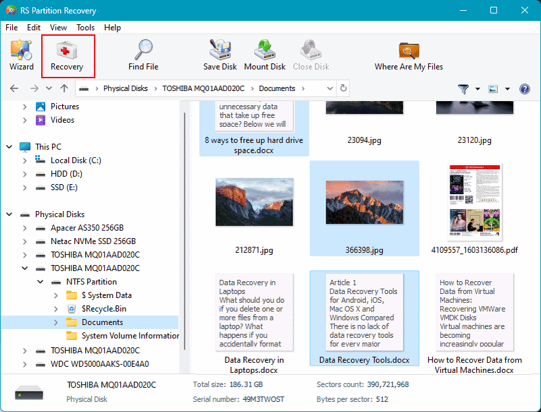Select the Videos library icon
Image resolution: width=541 pixels, height=412 pixels.
41,120
